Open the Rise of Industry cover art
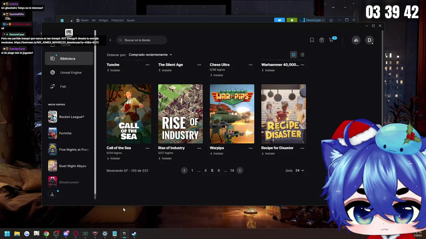The height and width of the screenshot is (239, 426). point(180,114)
